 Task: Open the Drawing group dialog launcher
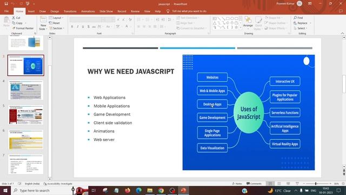[x=289, y=34]
